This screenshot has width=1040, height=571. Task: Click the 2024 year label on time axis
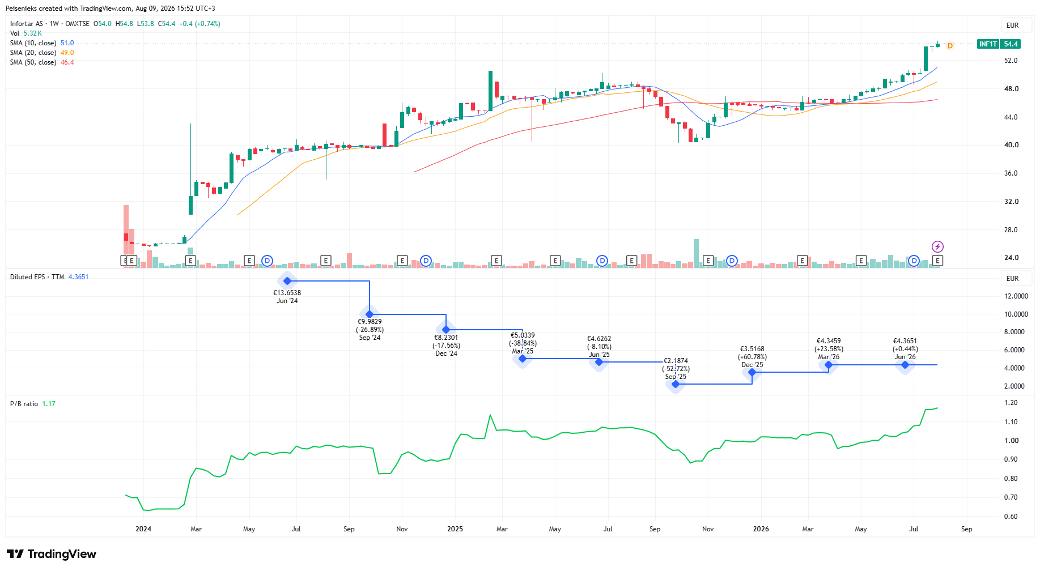coord(143,529)
